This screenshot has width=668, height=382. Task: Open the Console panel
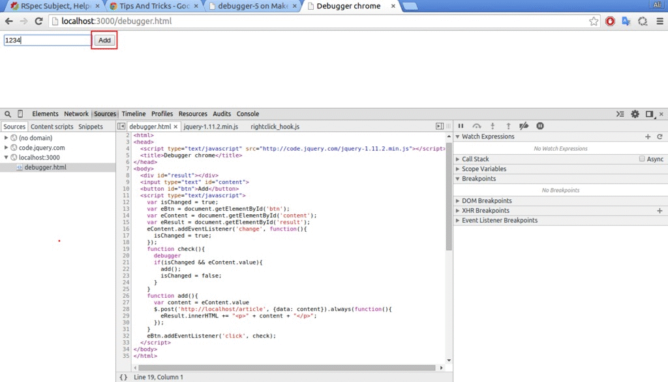point(247,114)
